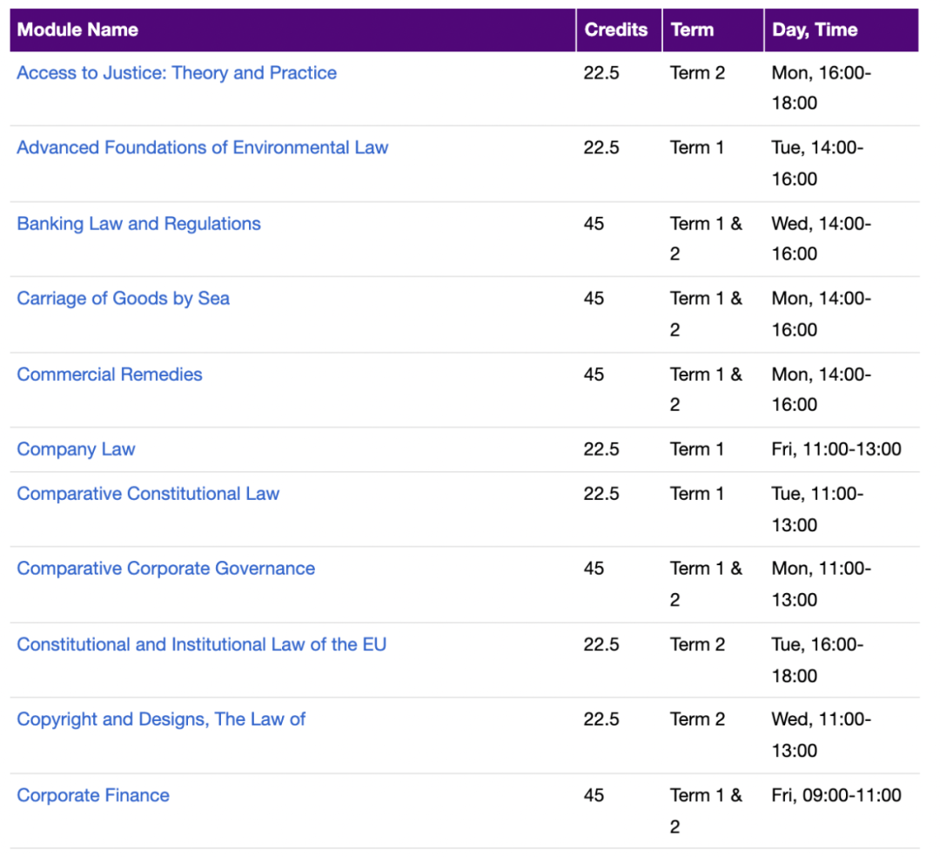Open Constitutional and Institutional Law of the EU
The height and width of the screenshot is (857, 940).
[x=201, y=644]
